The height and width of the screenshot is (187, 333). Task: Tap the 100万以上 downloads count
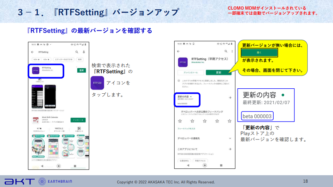59,128
